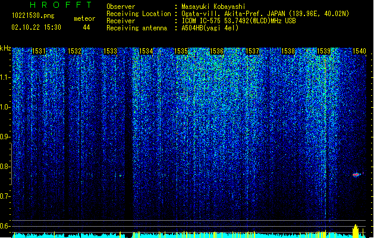
Task: Click the kHz axis unit label
Action: coord(5,48)
